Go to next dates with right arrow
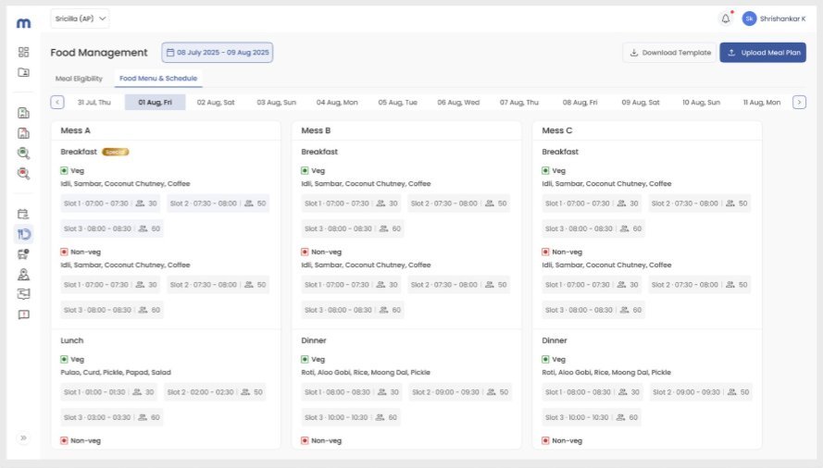Screen dimensions: 823x468 [799, 103]
